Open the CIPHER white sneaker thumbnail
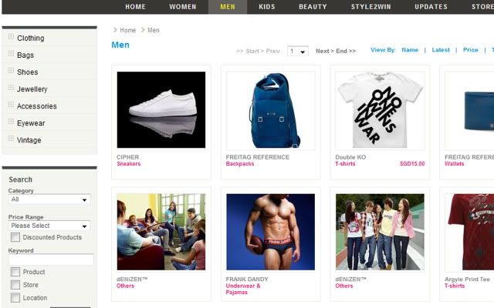The image size is (494, 308). pos(161,109)
